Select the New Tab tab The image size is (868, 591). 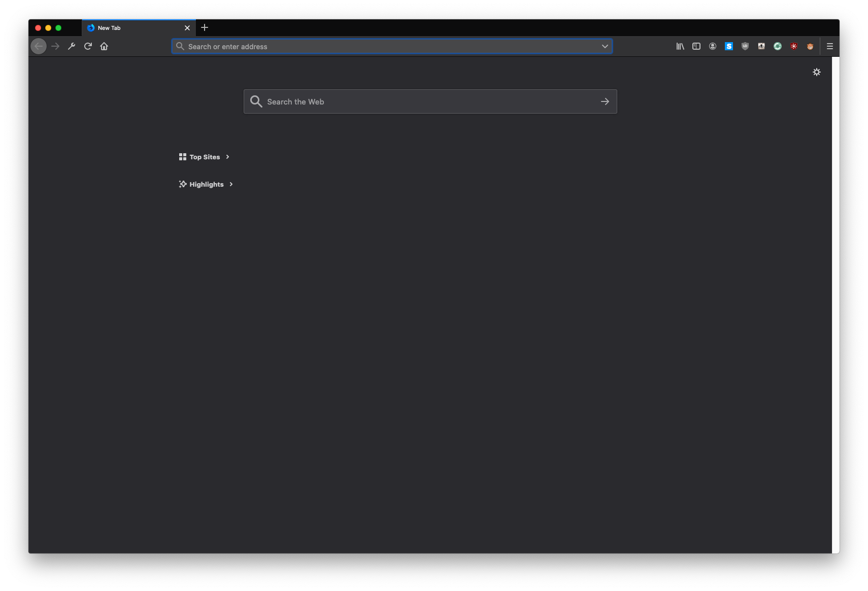[x=139, y=28]
